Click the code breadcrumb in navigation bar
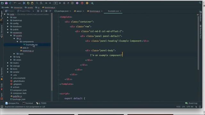The width and height of the screenshot is (205, 115). pos(5,7)
